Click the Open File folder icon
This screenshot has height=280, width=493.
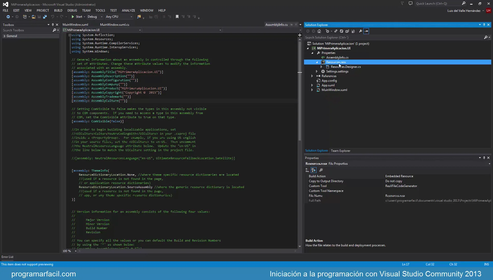pyautogui.click(x=33, y=17)
